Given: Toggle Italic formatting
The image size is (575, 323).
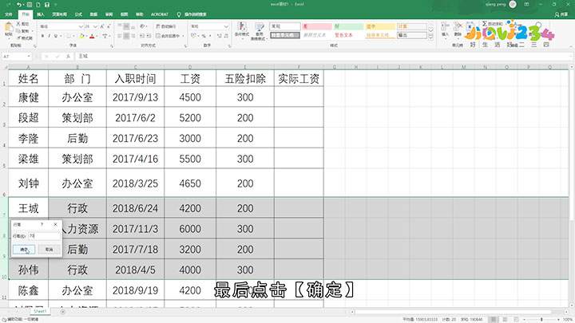Looking at the screenshot, I should [50, 36].
